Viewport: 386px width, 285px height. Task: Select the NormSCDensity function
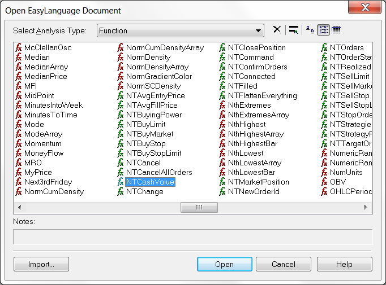click(x=153, y=86)
